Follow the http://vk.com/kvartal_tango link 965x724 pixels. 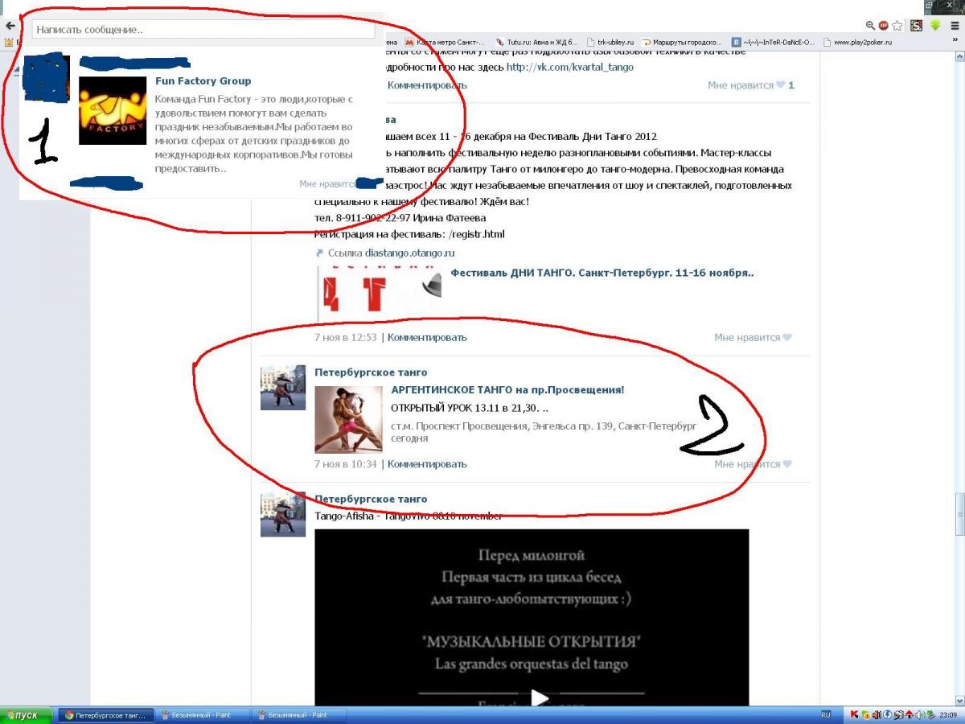point(570,67)
